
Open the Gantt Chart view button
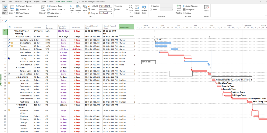point(5,10)
